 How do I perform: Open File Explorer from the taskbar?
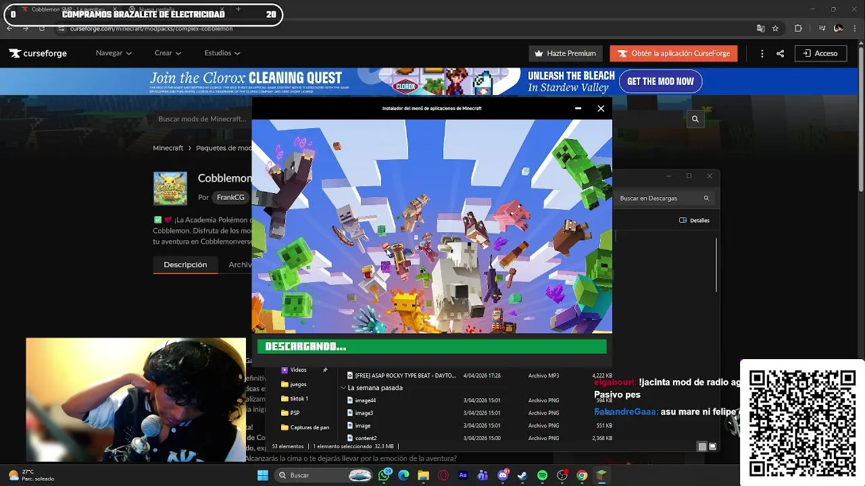tap(424, 475)
